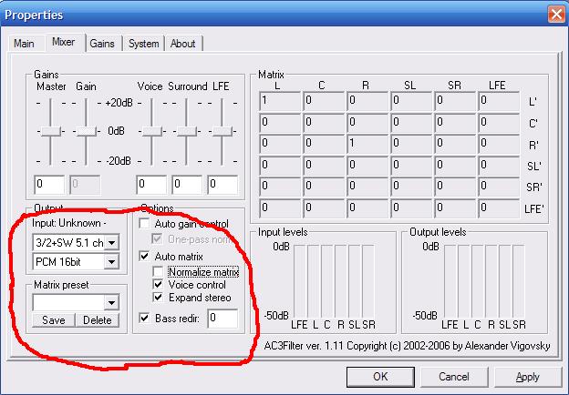569x395 pixels.
Task: Open the Gains tab
Action: tap(102, 44)
